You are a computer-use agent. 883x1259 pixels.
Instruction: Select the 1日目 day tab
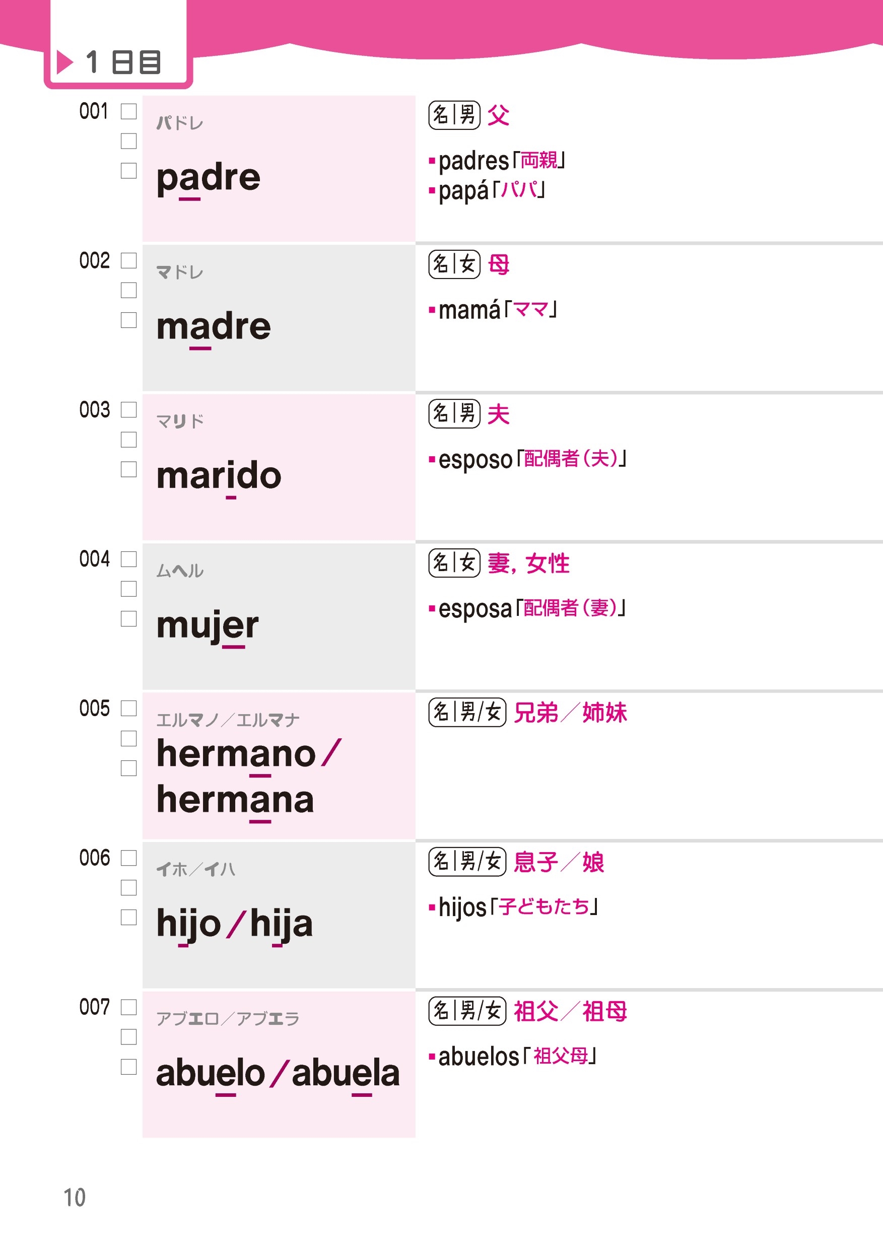118,61
